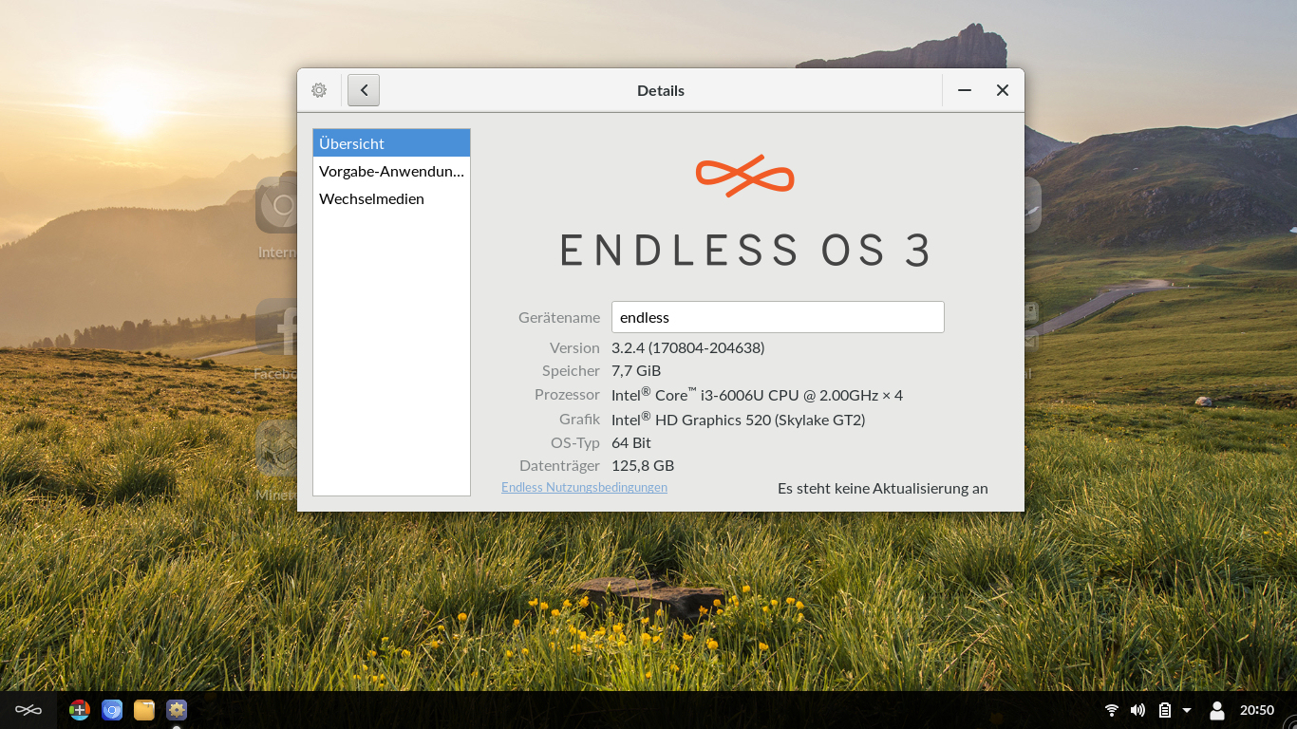The image size is (1297, 729).
Task: Open the Vorgabe-Anwendungen section
Action: click(391, 171)
